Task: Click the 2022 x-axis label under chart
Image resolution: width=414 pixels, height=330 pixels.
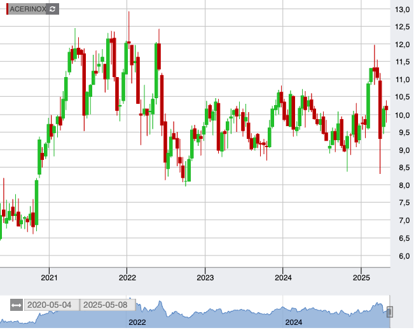Action: pos(127,278)
